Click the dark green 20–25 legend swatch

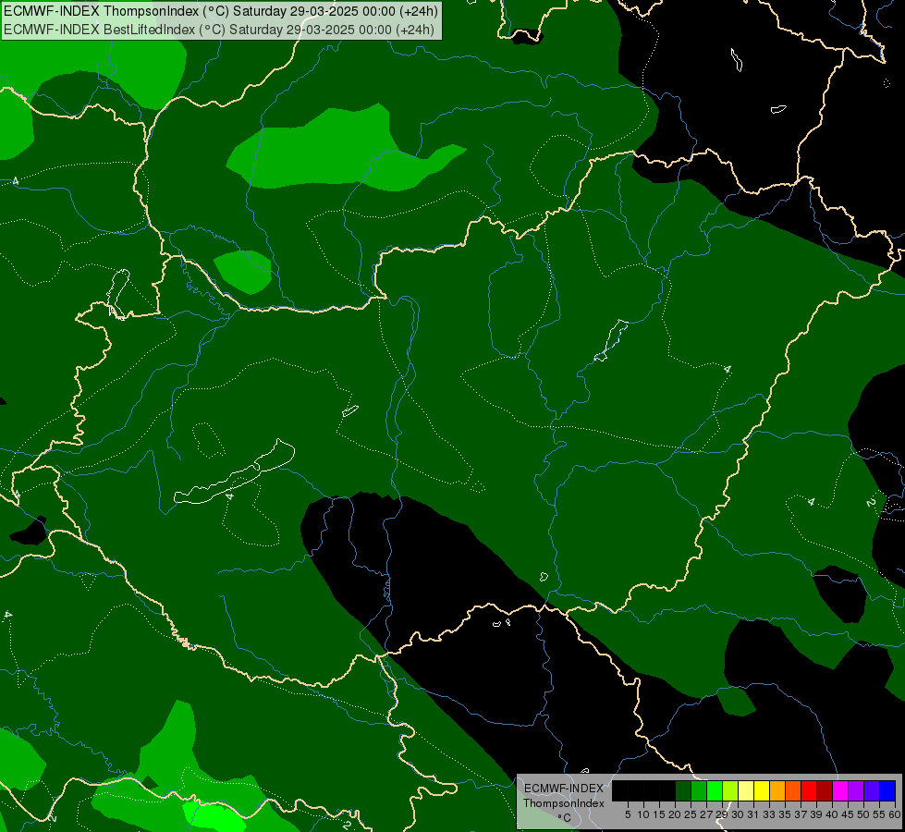click(683, 790)
